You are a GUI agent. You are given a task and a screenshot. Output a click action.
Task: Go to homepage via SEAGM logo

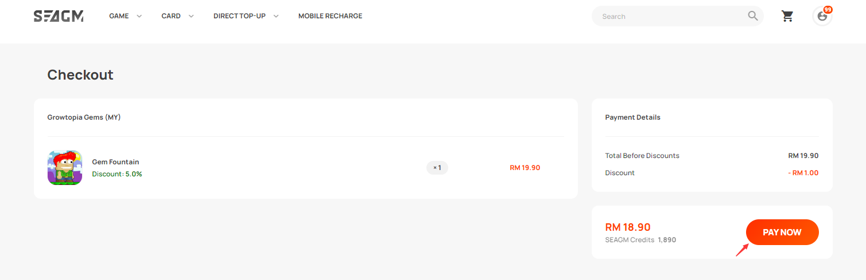(59, 16)
